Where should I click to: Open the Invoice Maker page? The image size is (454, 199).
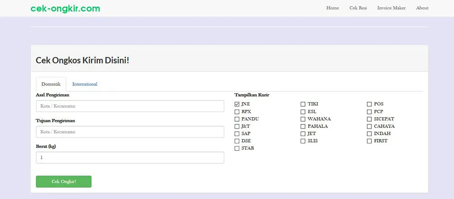[x=391, y=8]
